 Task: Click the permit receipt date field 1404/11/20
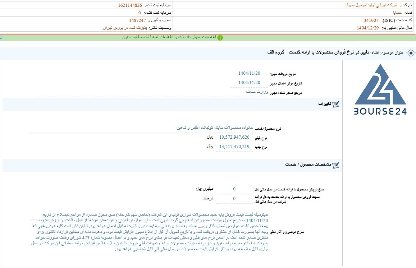pos(249,73)
